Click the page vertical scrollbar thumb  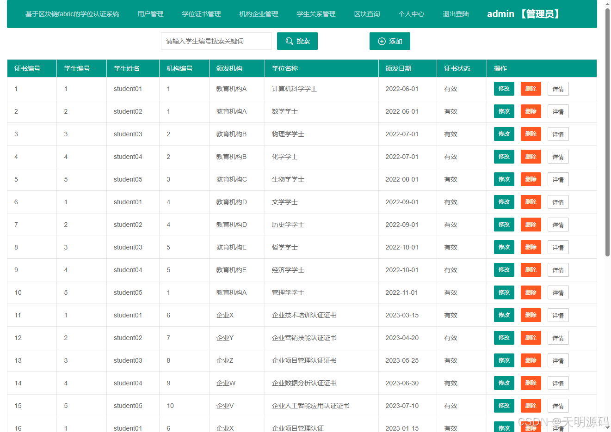pyautogui.click(x=607, y=132)
